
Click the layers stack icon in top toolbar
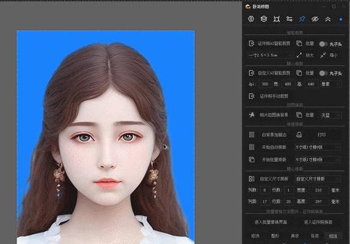pos(264,19)
